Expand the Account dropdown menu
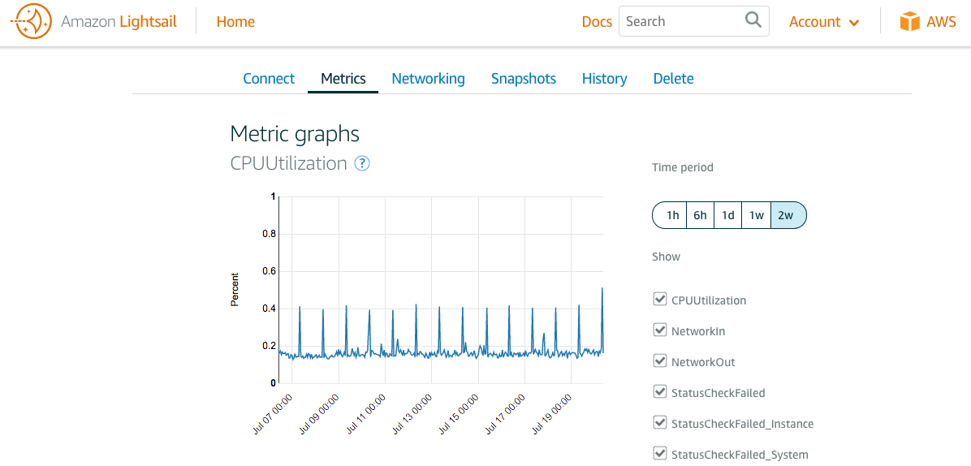971x466 pixels. (824, 22)
